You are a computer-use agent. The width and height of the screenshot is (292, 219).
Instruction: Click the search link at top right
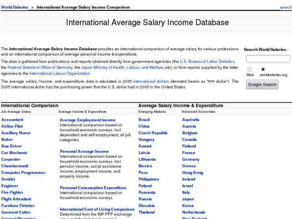(286, 7)
